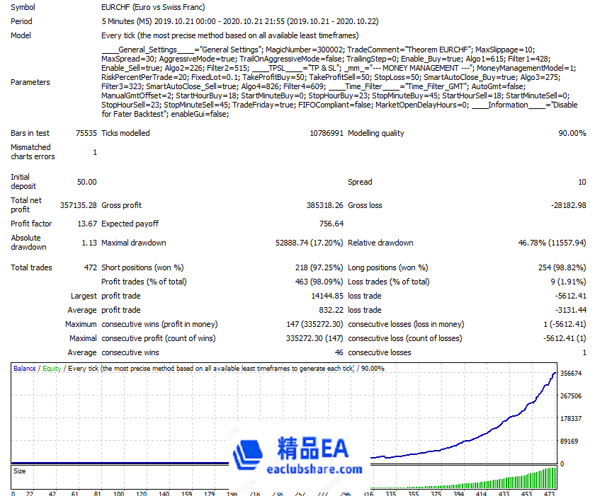
Task: Select the "Every tick" value in the Model row
Action: (x=230, y=35)
